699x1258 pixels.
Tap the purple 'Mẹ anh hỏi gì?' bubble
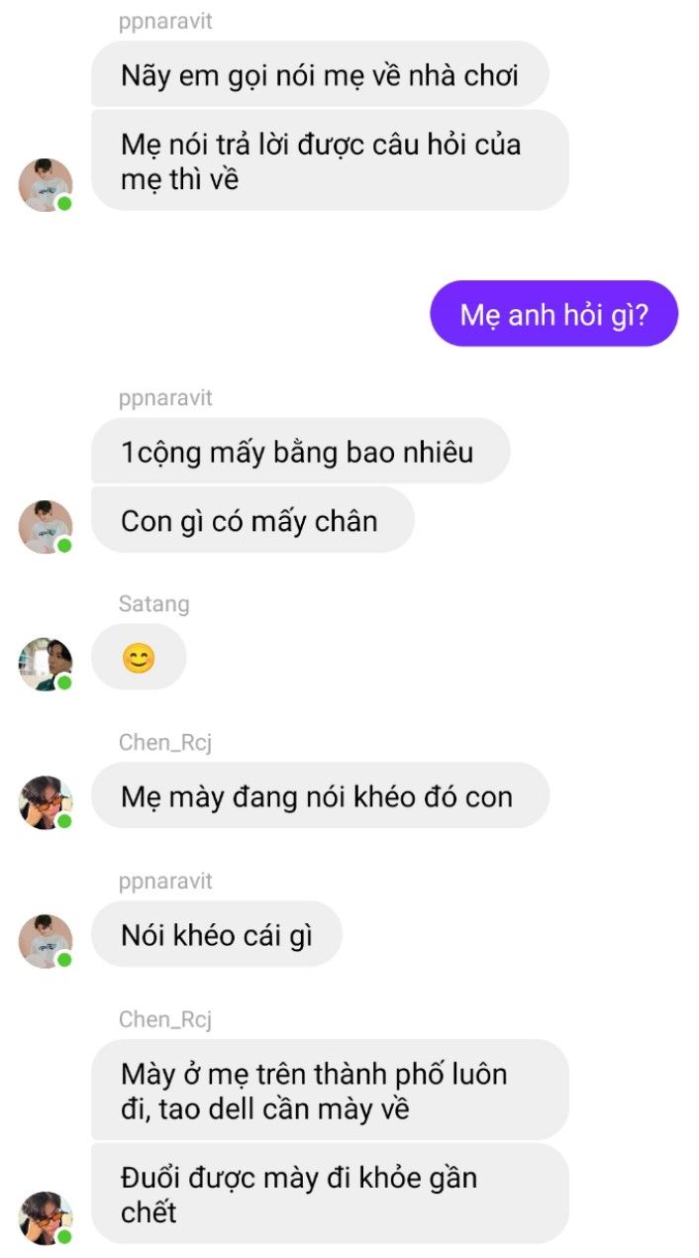pos(554,314)
